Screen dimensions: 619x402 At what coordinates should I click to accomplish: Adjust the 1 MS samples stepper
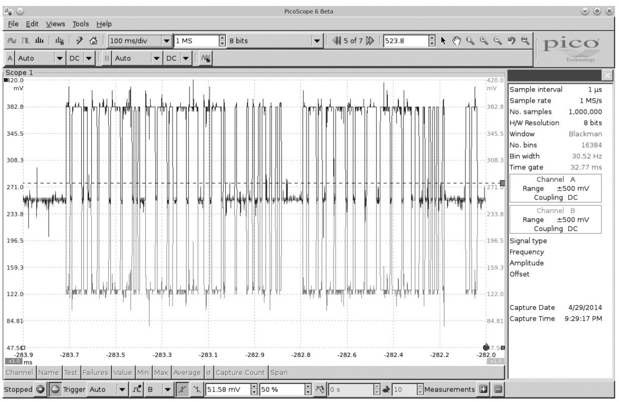click(222, 41)
